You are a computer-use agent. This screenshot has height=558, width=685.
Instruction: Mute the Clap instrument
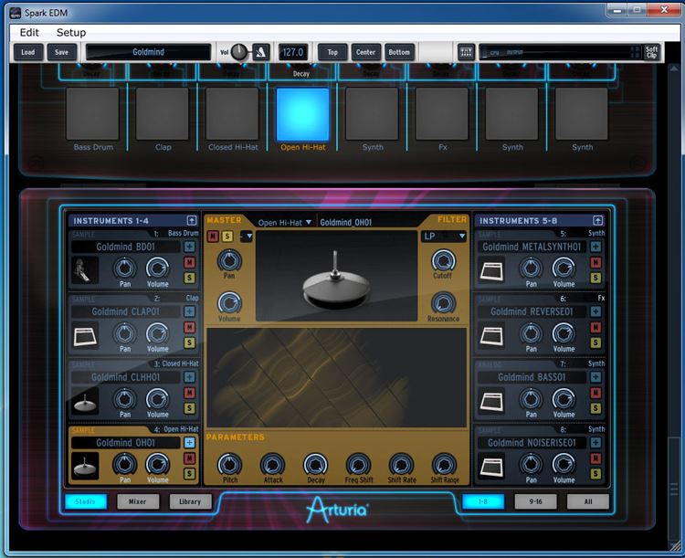click(x=189, y=327)
